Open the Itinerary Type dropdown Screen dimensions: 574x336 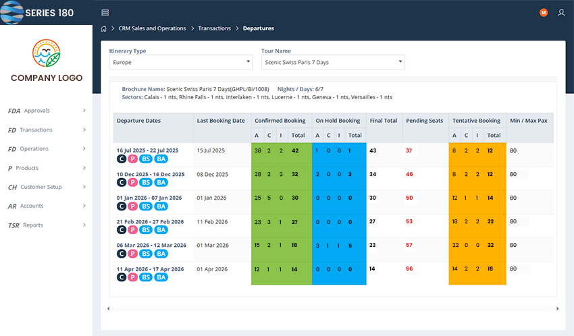(181, 62)
